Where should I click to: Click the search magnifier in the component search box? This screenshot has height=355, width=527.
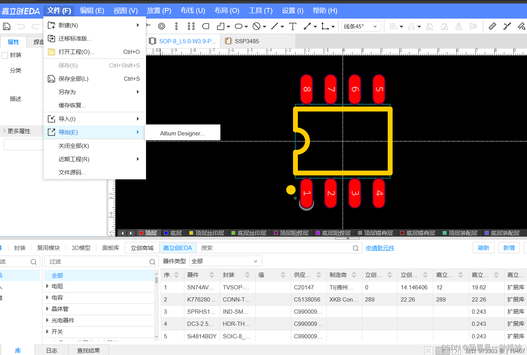pyautogui.click(x=356, y=248)
